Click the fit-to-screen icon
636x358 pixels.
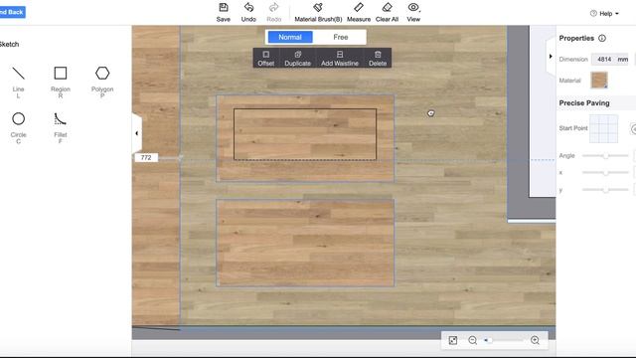[x=453, y=340]
